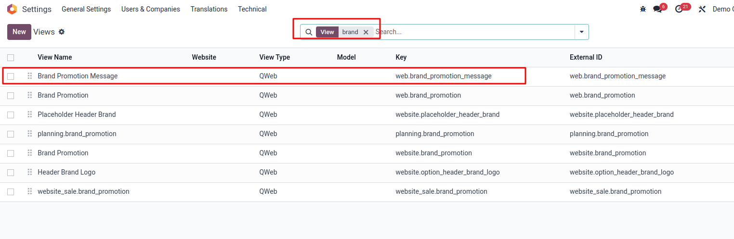Click the developer tools wrench icon
734x239 pixels.
pos(702,9)
